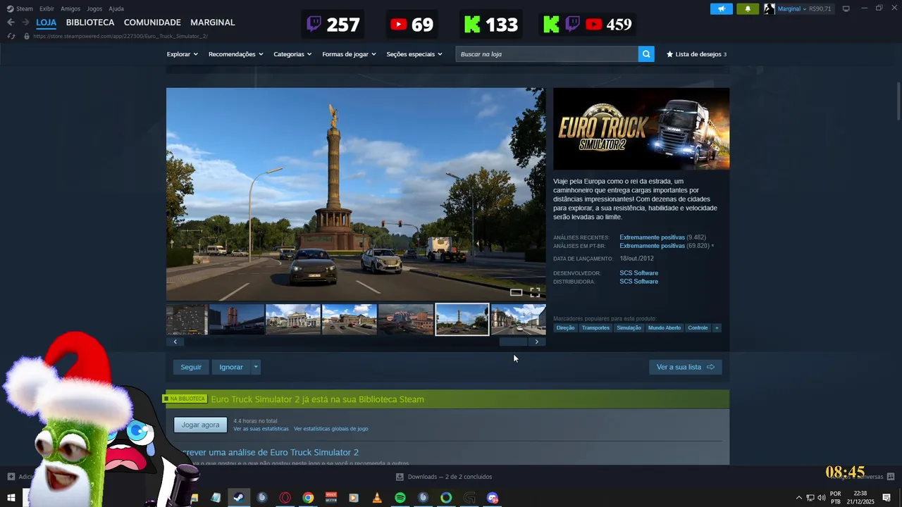
Task: Expand the Formas de jogar dropdown
Action: tap(349, 54)
